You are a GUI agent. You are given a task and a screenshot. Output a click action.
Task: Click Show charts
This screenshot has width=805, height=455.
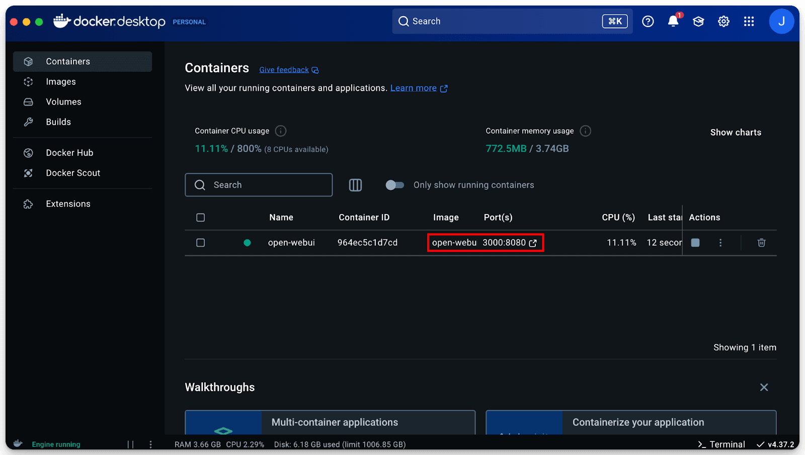(x=736, y=132)
